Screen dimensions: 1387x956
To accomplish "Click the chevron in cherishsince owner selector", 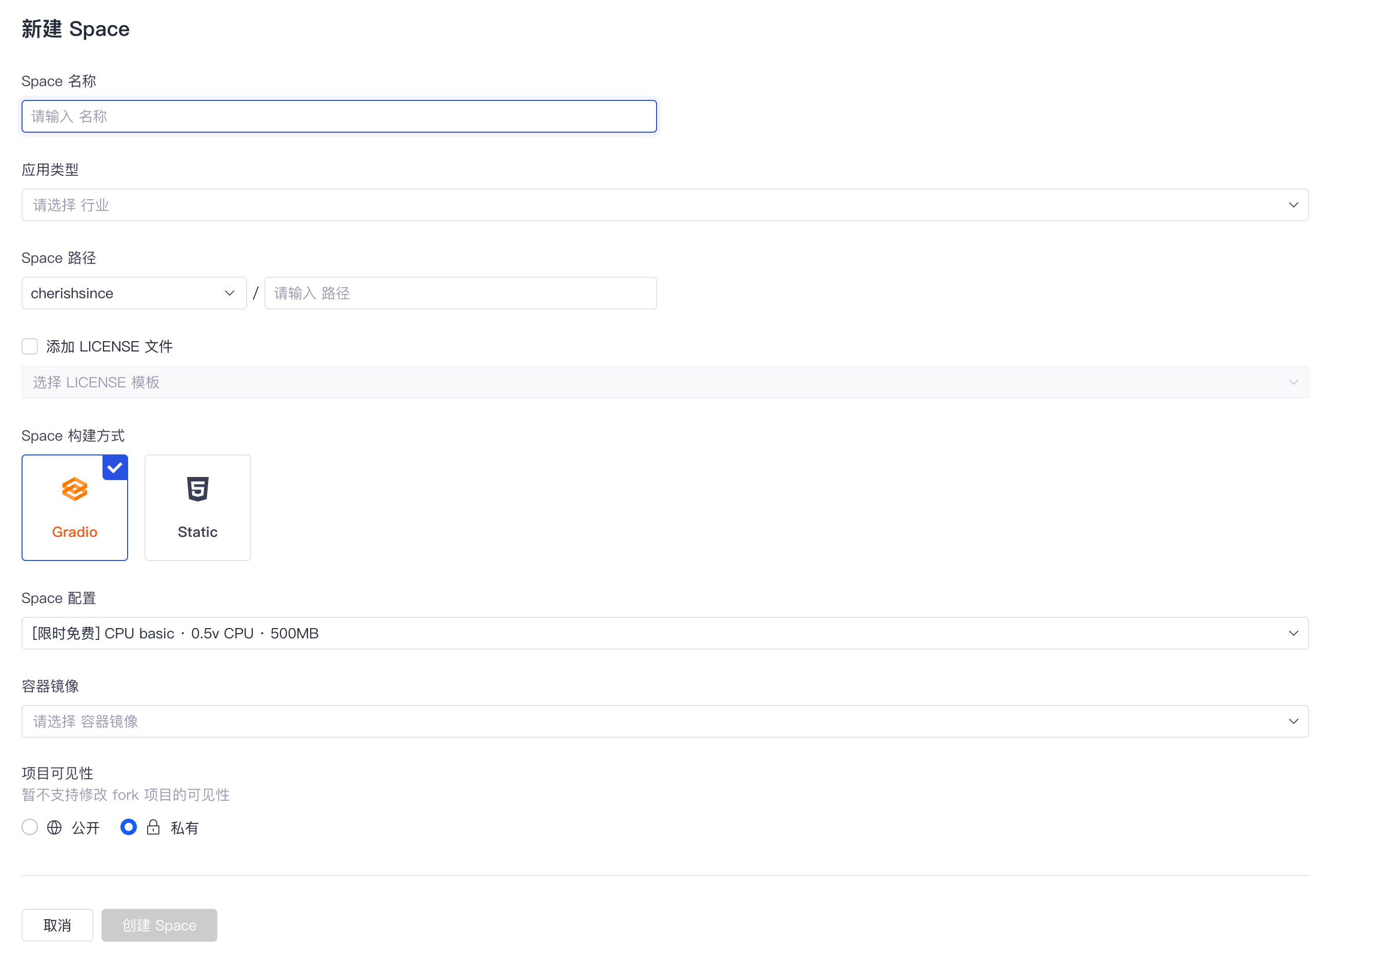I will point(230,293).
